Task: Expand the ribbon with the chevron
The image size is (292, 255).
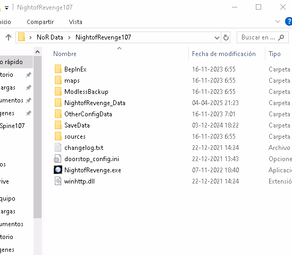Action: point(278,21)
